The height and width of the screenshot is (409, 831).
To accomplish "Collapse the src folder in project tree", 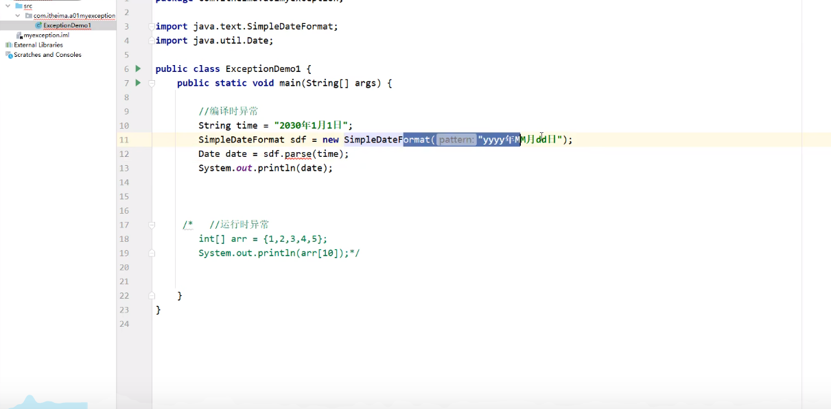I will 7,7.
